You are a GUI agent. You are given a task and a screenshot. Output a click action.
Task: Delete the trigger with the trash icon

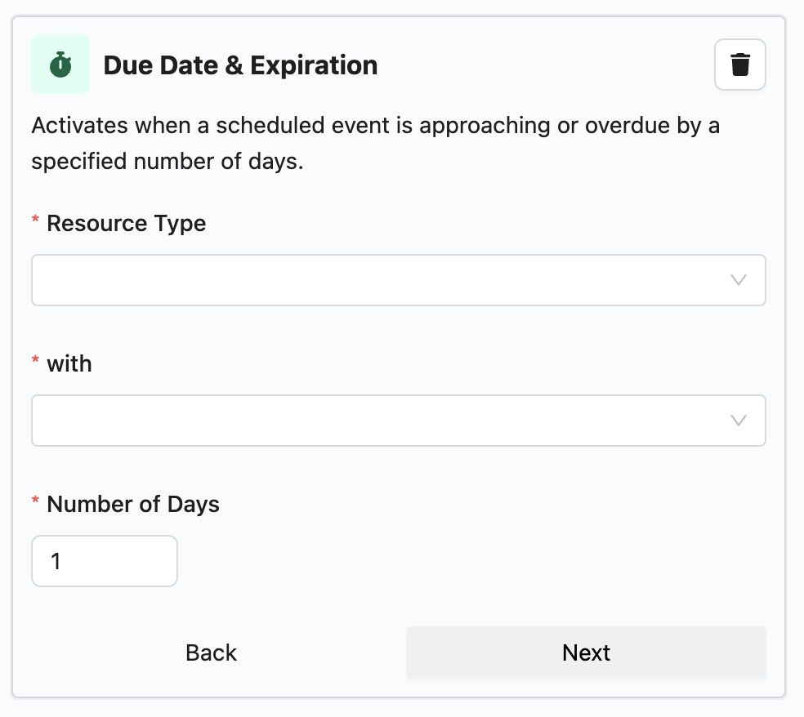pyautogui.click(x=739, y=65)
